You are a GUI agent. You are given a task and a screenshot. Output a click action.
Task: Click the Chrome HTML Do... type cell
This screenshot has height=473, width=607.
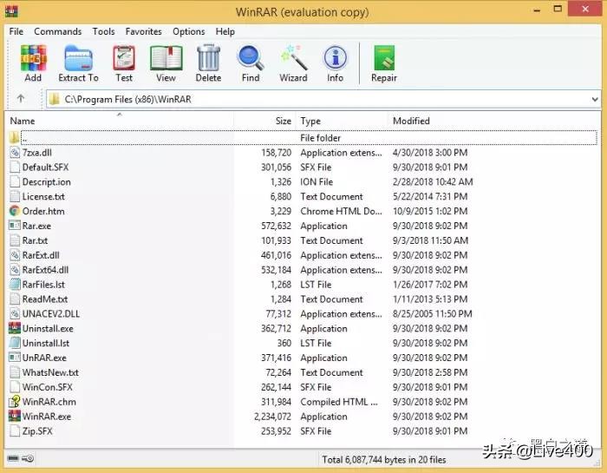[x=341, y=211]
